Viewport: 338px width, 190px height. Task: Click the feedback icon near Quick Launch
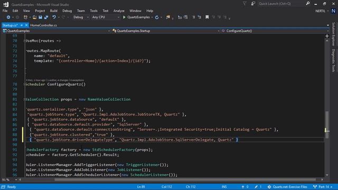(x=253, y=4)
